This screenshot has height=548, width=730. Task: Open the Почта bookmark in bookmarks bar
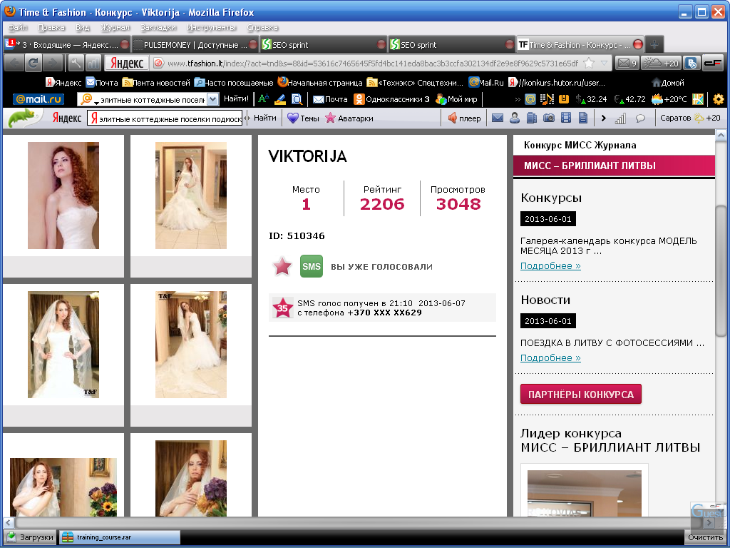coord(102,83)
